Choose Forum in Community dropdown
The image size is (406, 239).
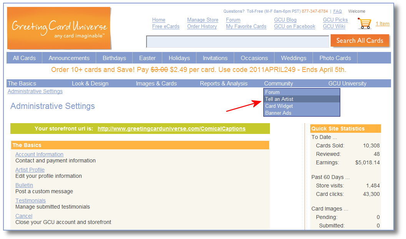pos(302,92)
